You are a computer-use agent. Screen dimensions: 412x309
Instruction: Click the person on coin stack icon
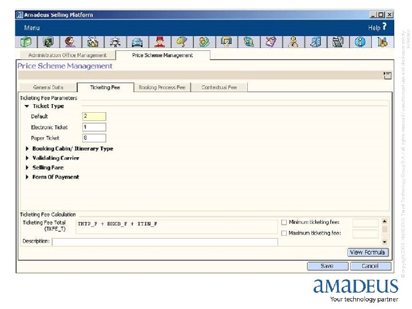[x=293, y=42]
